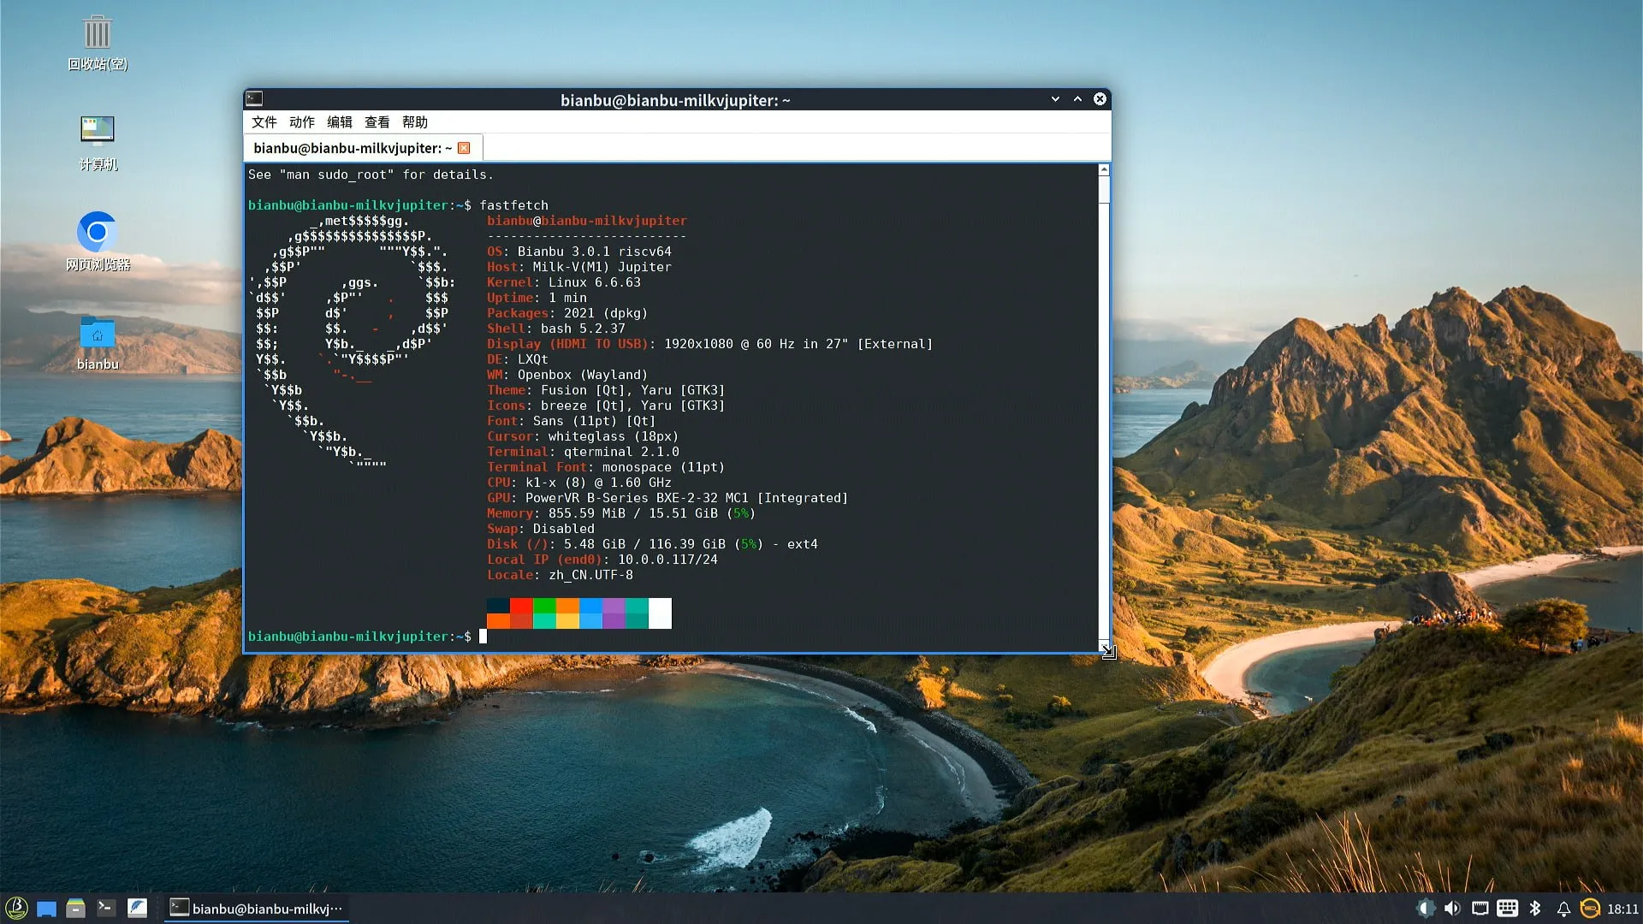Click the terminal taskbar window button
Image resolution: width=1643 pixels, height=924 pixels.
coord(256,909)
